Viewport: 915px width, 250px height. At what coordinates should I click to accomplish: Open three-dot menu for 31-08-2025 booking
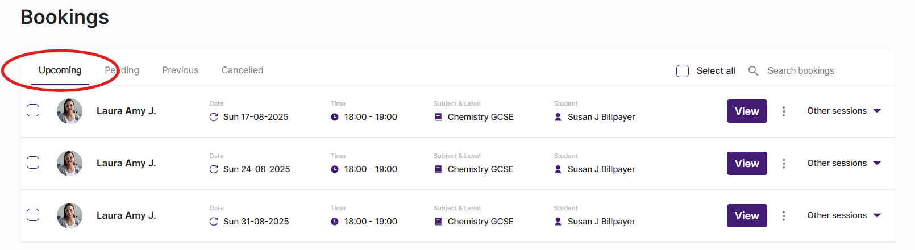click(784, 216)
